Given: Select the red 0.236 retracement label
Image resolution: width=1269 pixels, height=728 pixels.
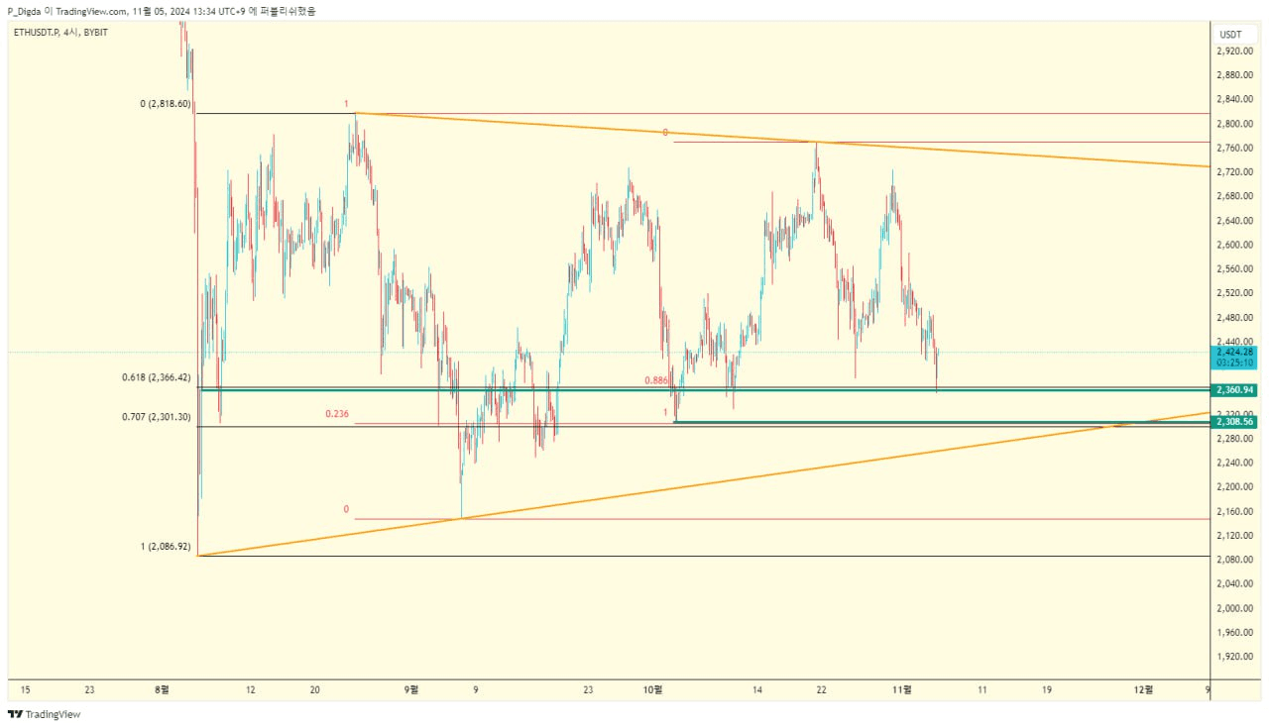Looking at the screenshot, I should [x=337, y=414].
